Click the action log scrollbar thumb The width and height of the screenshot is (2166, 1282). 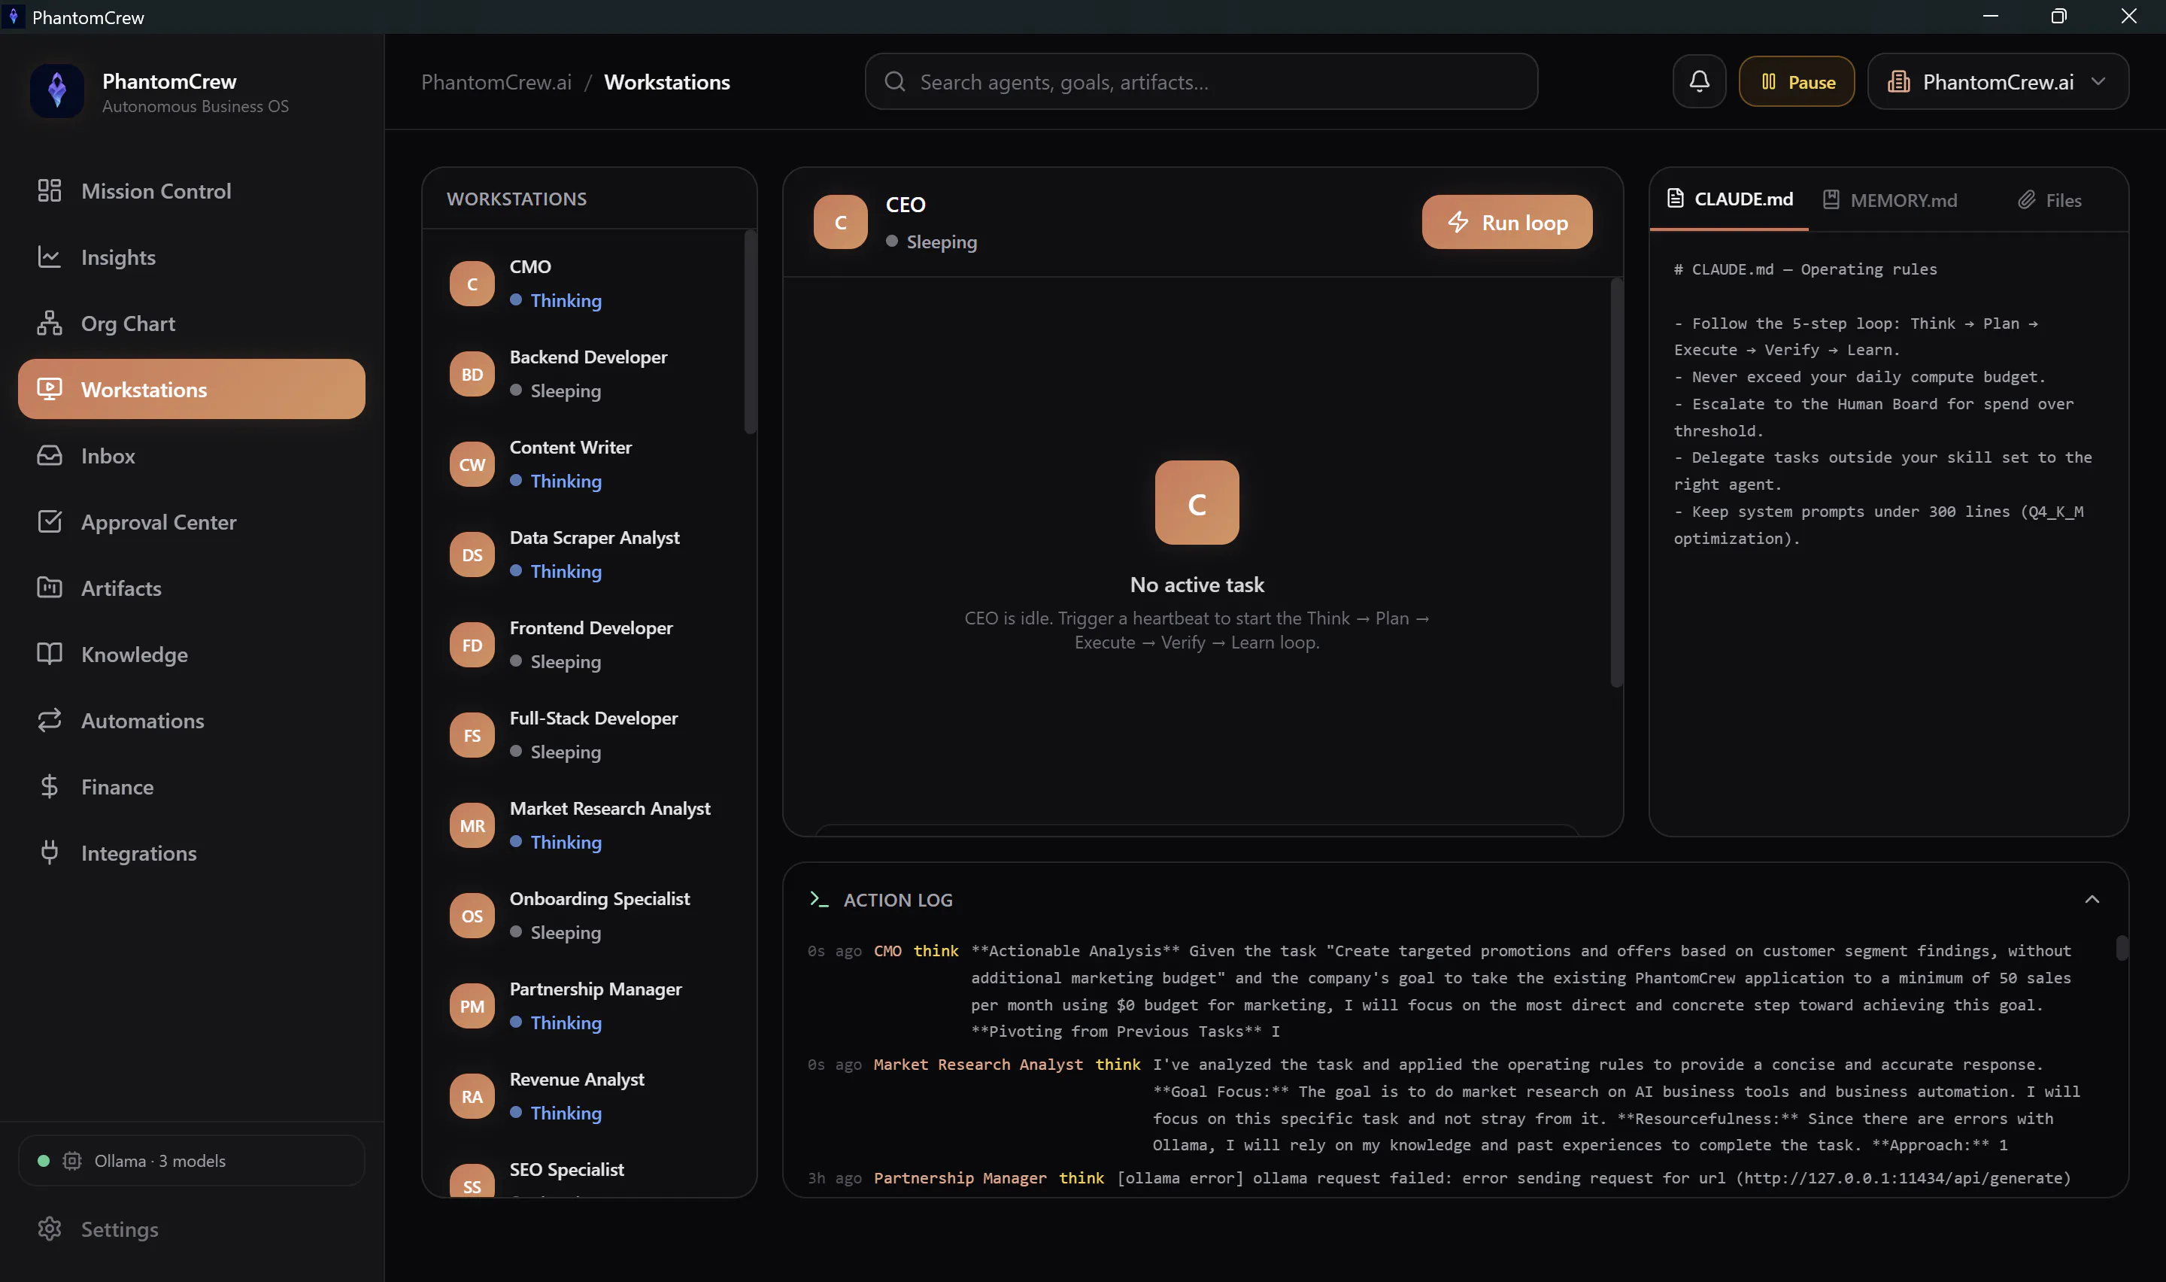pos(2121,948)
